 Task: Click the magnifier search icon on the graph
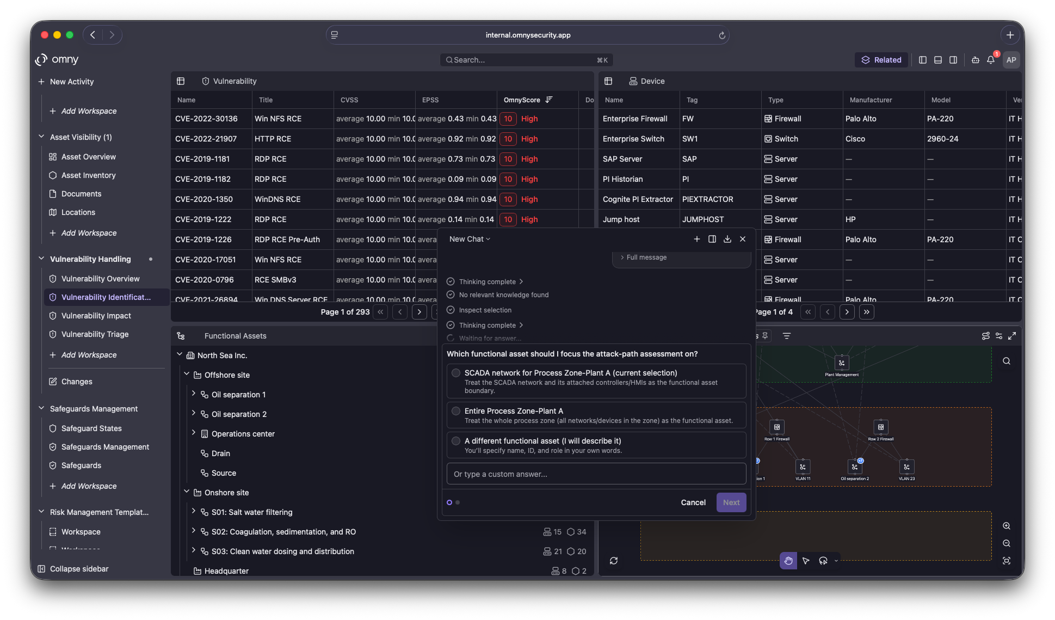point(1006,361)
